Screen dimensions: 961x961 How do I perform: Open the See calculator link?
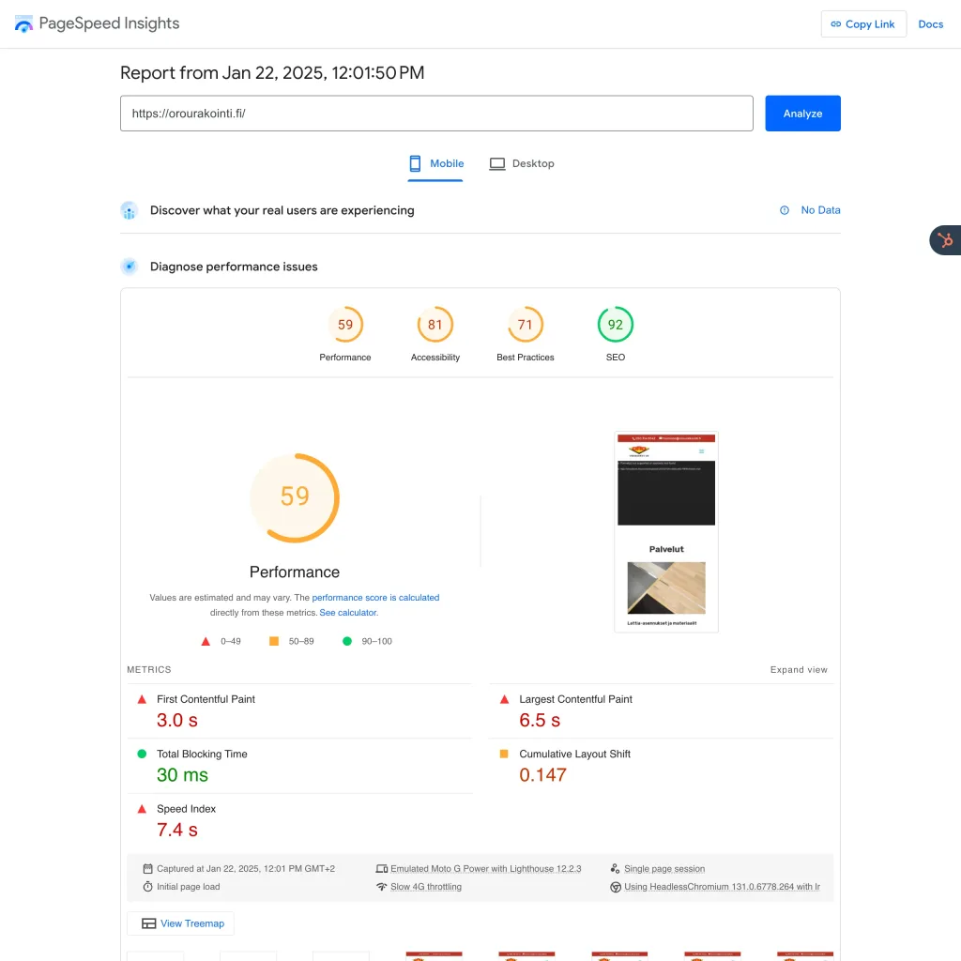click(x=348, y=613)
